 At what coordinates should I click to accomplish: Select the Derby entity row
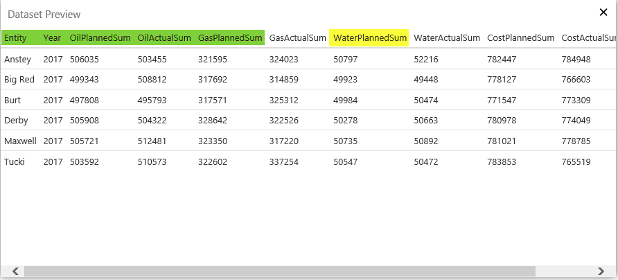click(15, 121)
